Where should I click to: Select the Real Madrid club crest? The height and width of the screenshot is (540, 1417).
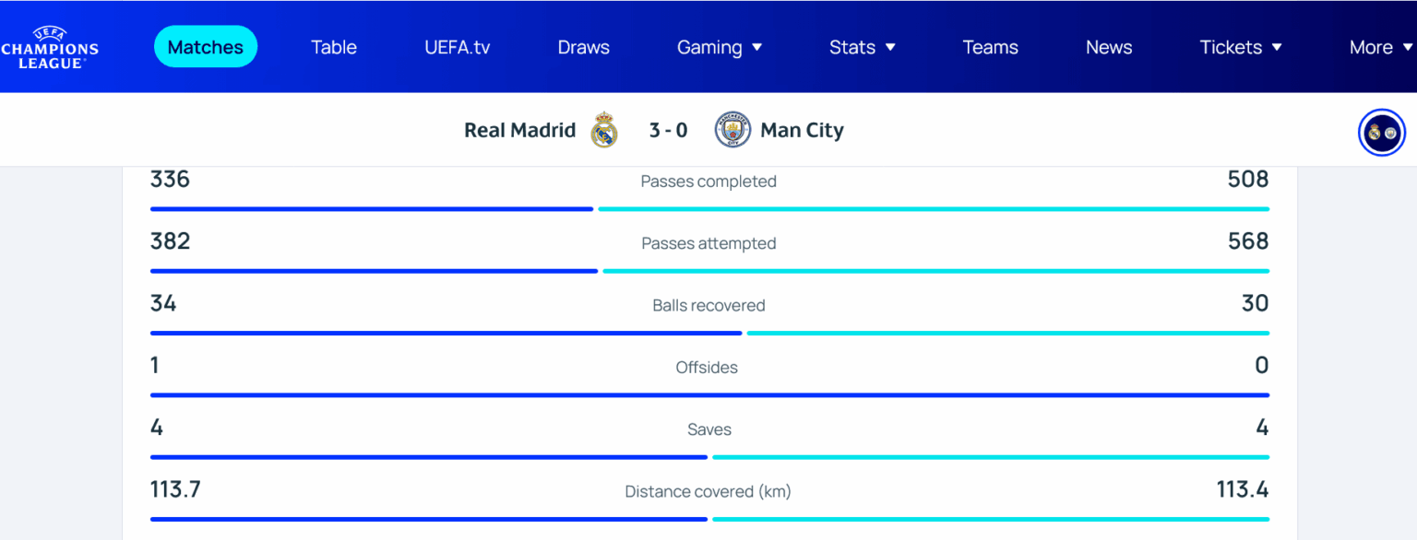(x=604, y=130)
